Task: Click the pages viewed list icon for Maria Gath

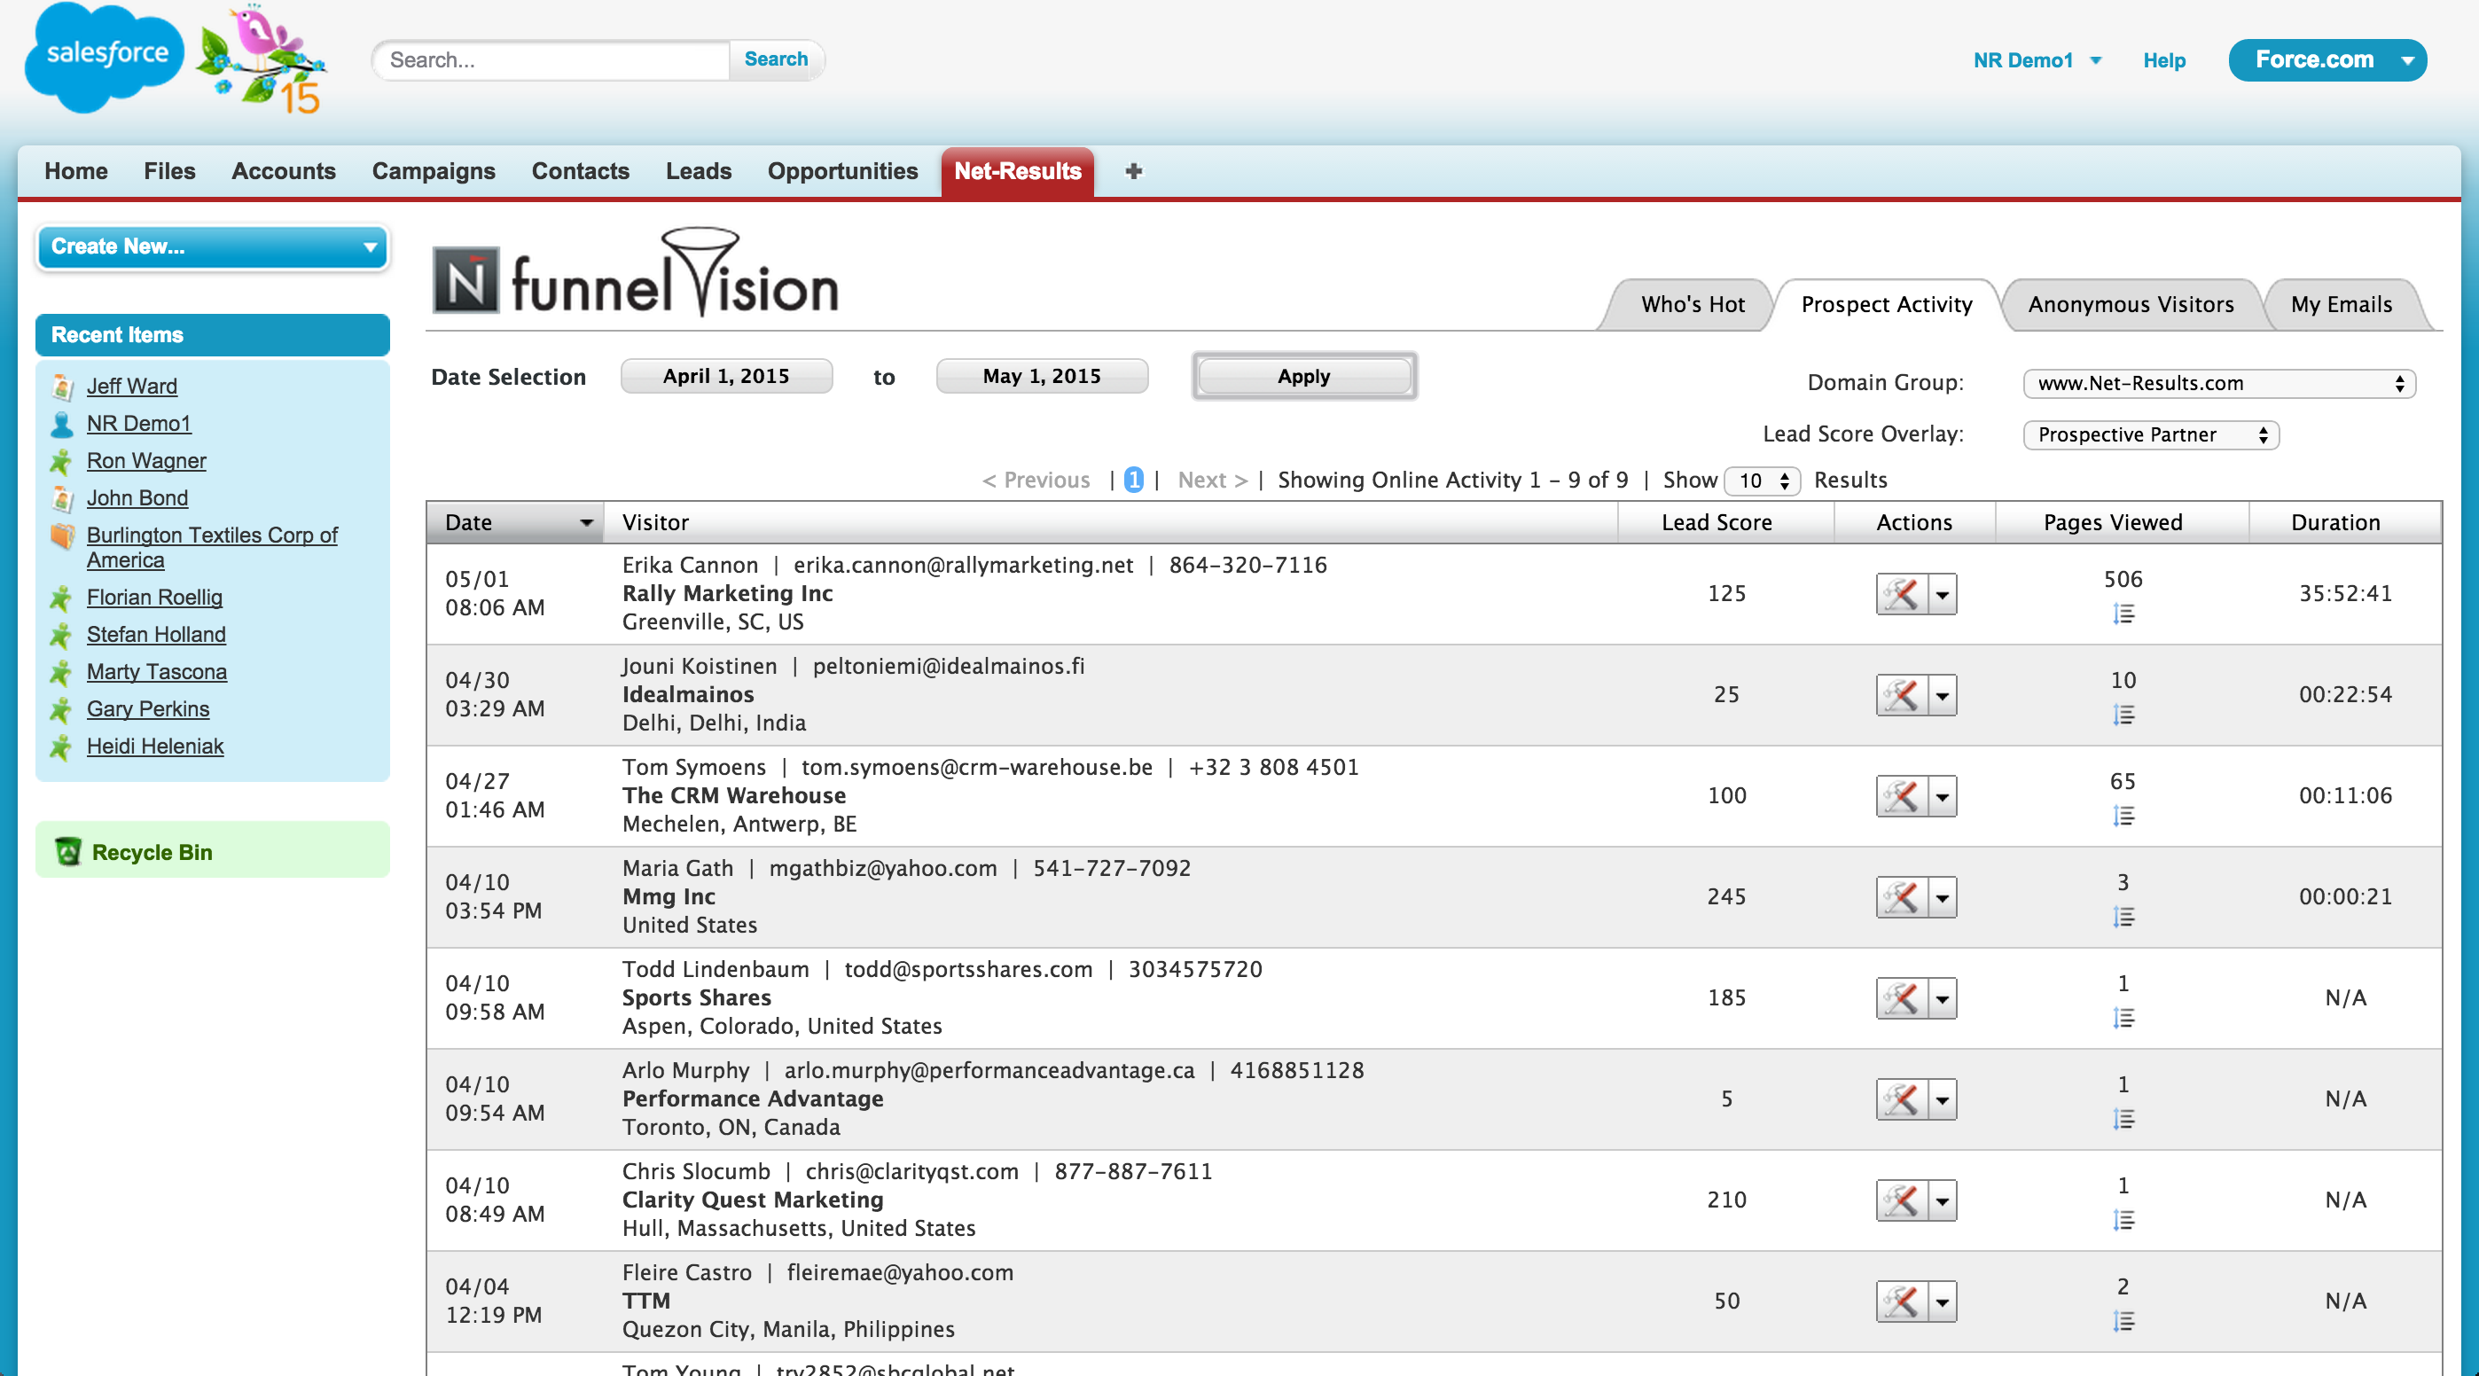Action: (2123, 917)
